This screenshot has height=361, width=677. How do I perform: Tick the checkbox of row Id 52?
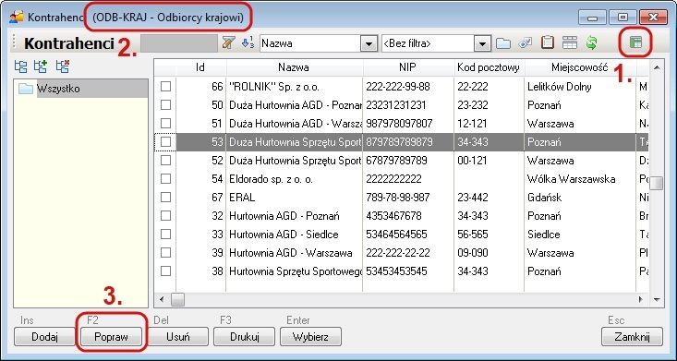[166, 161]
